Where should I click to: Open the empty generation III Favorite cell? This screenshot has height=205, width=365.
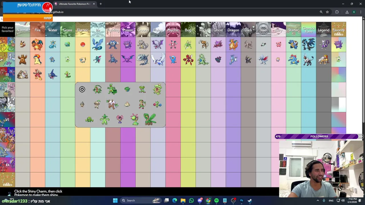click(x=338, y=75)
